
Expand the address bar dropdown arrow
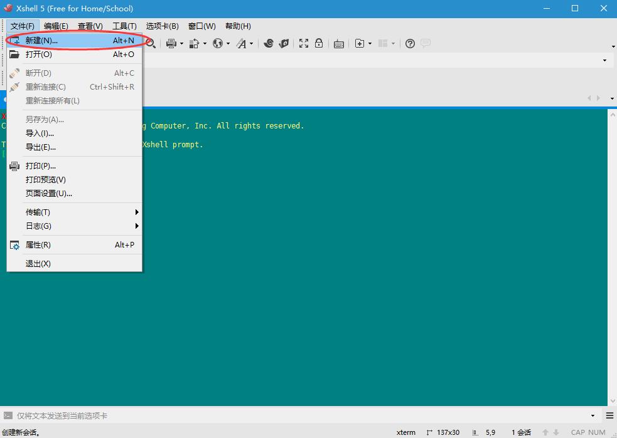pyautogui.click(x=605, y=61)
